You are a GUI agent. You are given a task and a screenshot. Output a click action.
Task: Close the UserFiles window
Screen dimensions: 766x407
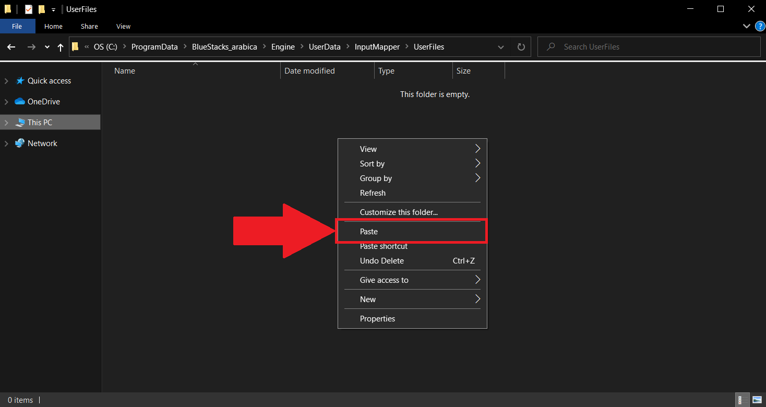click(751, 9)
